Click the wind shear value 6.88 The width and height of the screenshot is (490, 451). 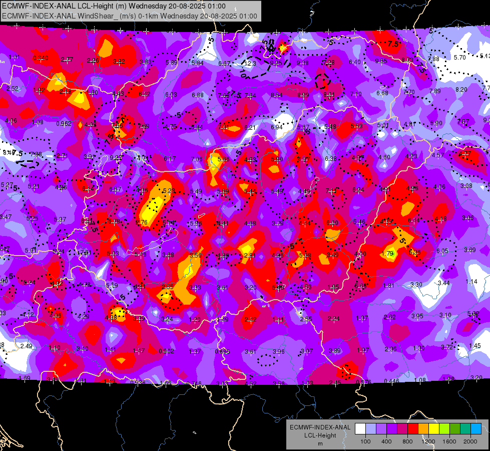click(198, 95)
